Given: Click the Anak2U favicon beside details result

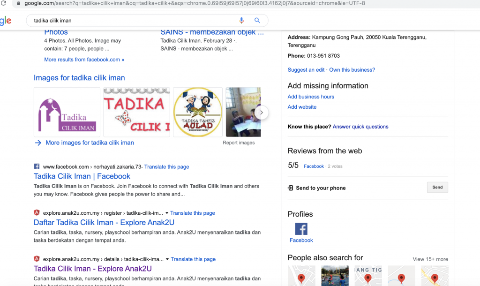Looking at the screenshot, I should click(x=37, y=259).
